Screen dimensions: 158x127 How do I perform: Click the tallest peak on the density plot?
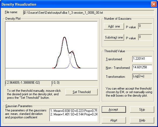(65, 37)
